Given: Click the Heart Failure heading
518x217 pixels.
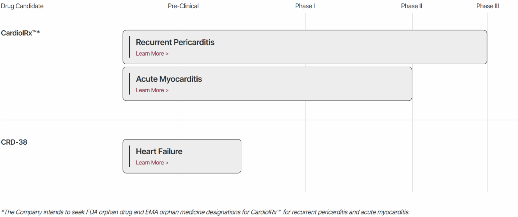Looking at the screenshot, I should click(159, 152).
